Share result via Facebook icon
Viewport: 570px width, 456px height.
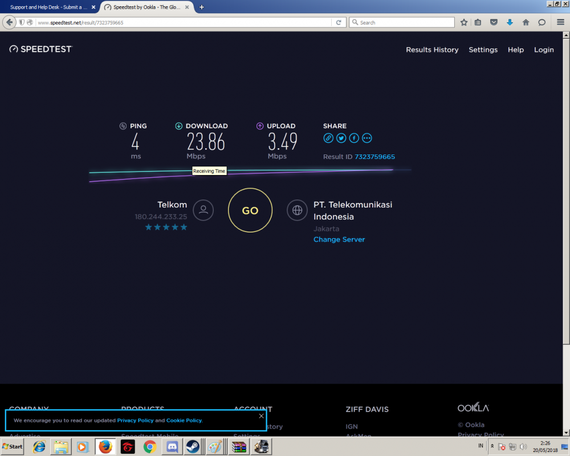coord(354,138)
